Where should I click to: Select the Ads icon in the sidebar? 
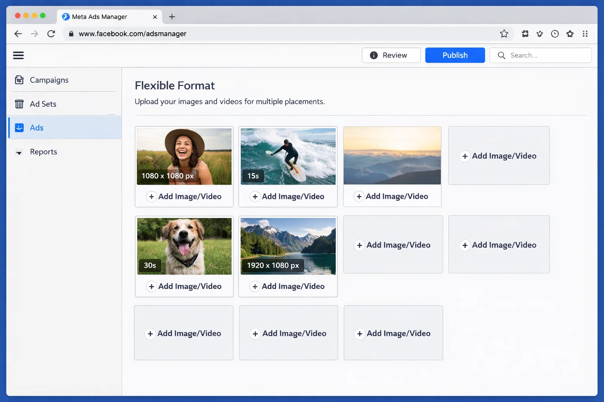[19, 128]
